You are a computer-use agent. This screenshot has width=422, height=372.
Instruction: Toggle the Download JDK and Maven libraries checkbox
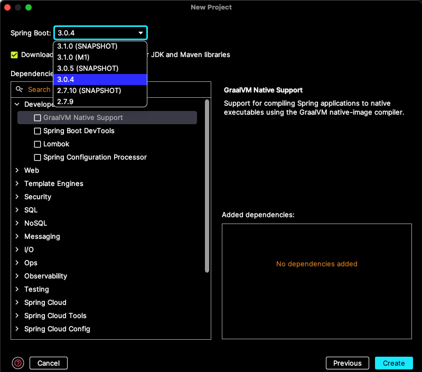pyautogui.click(x=14, y=55)
